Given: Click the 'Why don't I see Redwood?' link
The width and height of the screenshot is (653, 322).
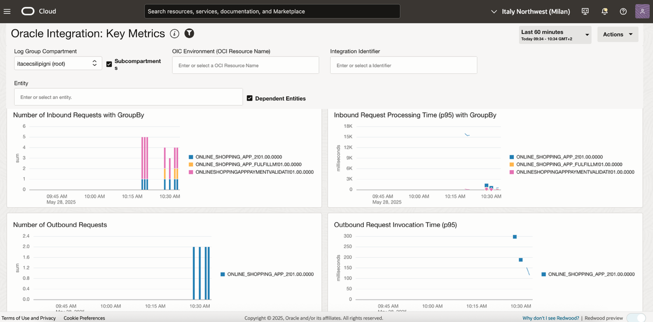Looking at the screenshot, I should (551, 318).
